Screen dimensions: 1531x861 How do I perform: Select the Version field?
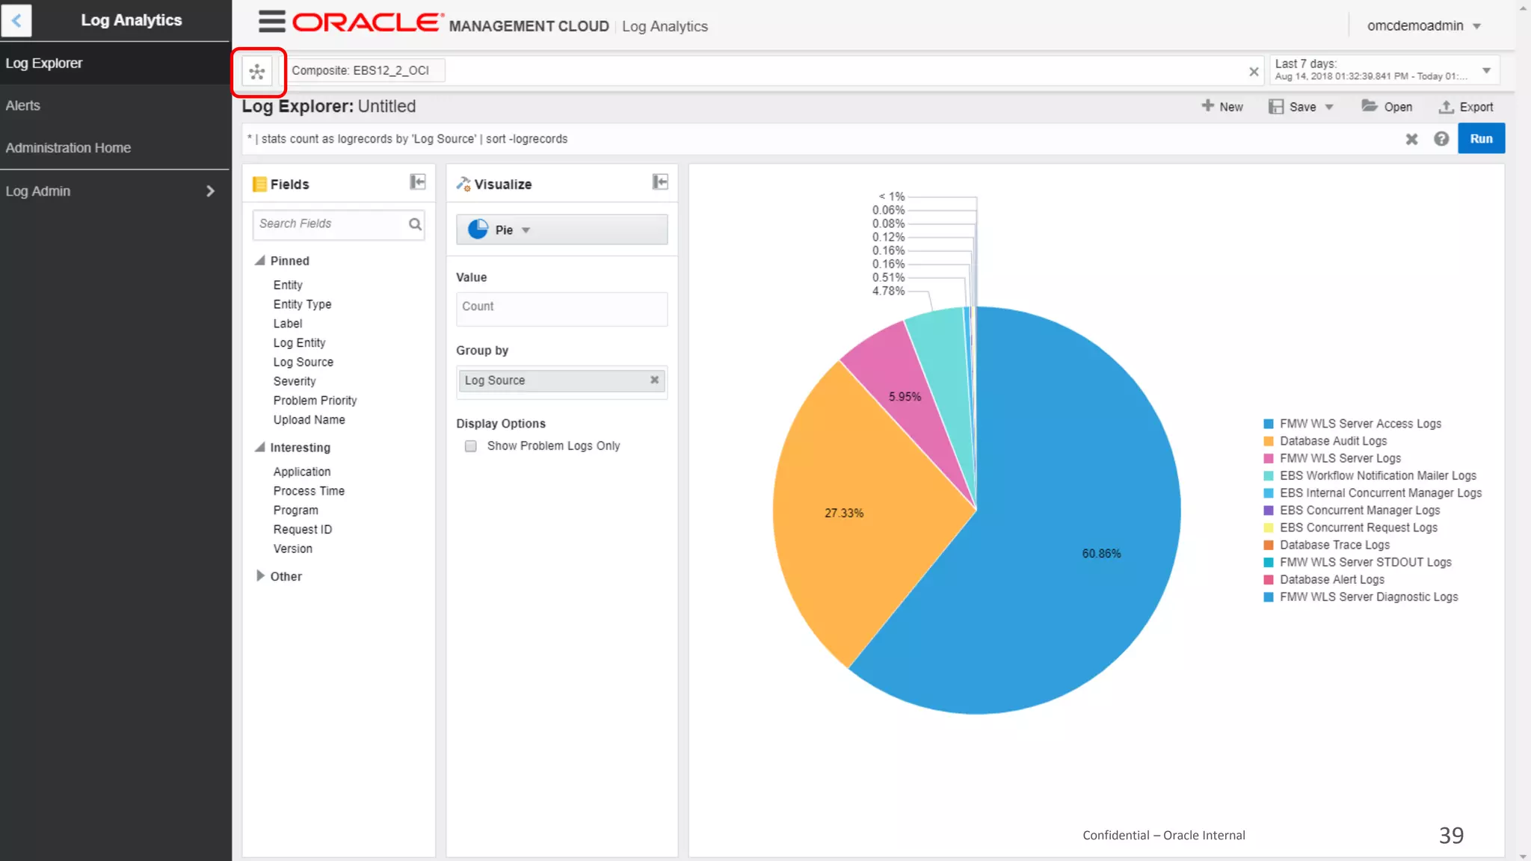292,549
